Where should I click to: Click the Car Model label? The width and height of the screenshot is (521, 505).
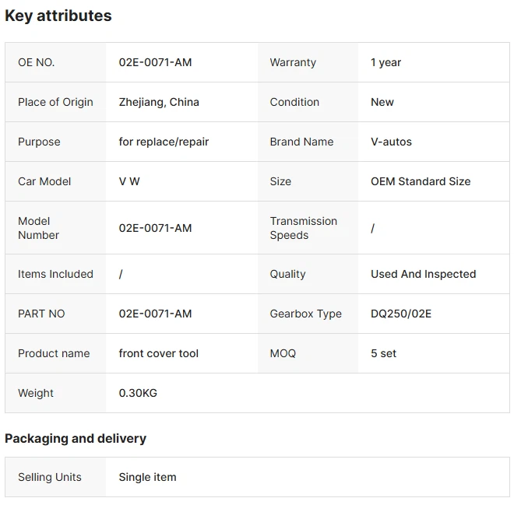pyautogui.click(x=44, y=181)
